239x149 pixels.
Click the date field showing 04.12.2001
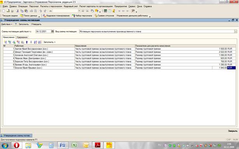(x=43, y=31)
